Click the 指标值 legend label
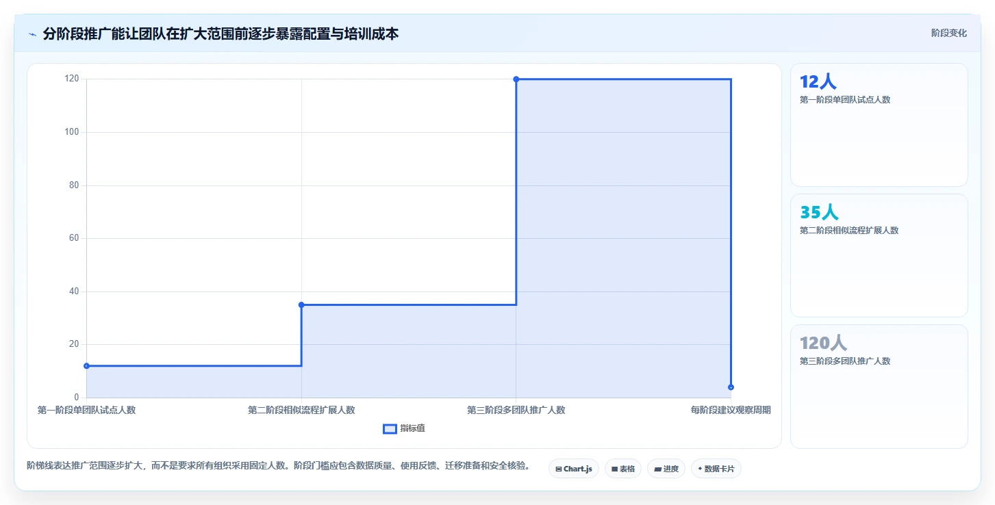This screenshot has height=505, width=995. [412, 428]
